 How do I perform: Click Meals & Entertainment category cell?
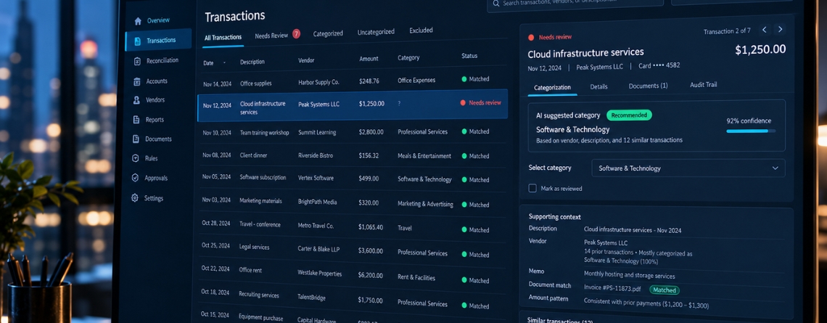point(424,156)
